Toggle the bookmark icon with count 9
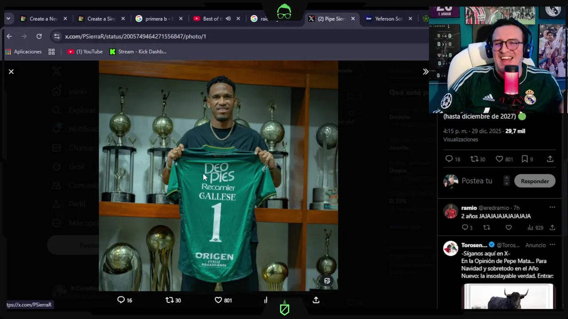This screenshot has width=568, height=319. point(527,159)
